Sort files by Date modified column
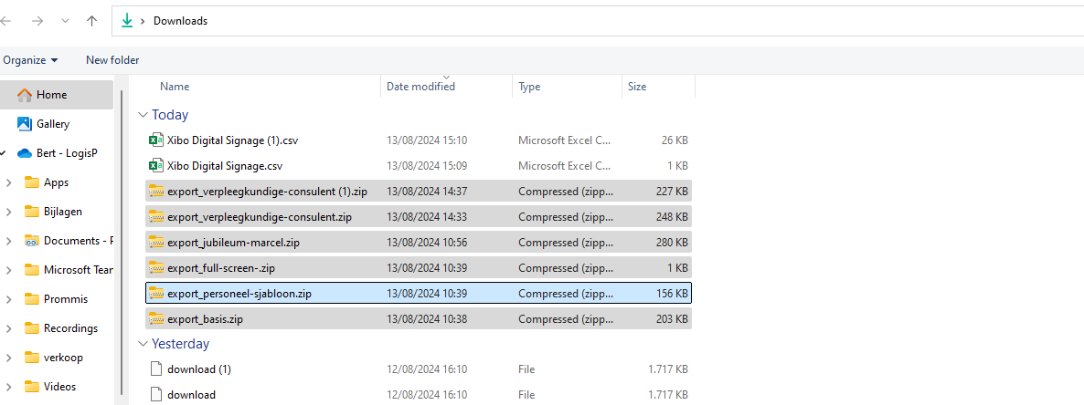1084x405 pixels. tap(420, 87)
